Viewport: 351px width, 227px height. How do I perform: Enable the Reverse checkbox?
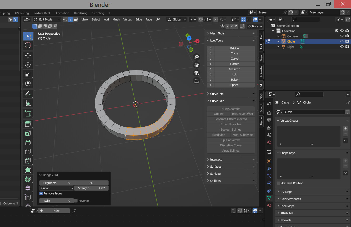(76, 201)
